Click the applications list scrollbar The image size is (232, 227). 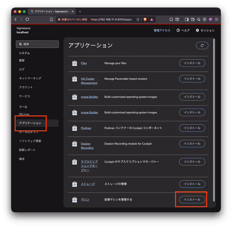[214, 120]
